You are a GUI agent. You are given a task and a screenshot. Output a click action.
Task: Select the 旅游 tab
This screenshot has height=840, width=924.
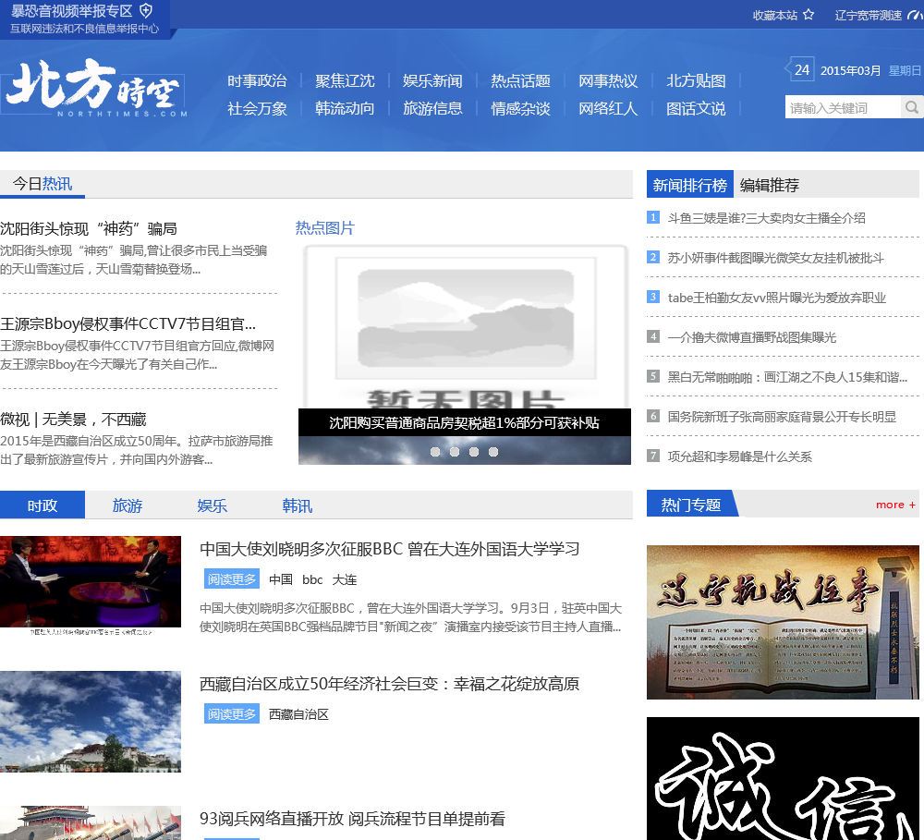coord(128,505)
